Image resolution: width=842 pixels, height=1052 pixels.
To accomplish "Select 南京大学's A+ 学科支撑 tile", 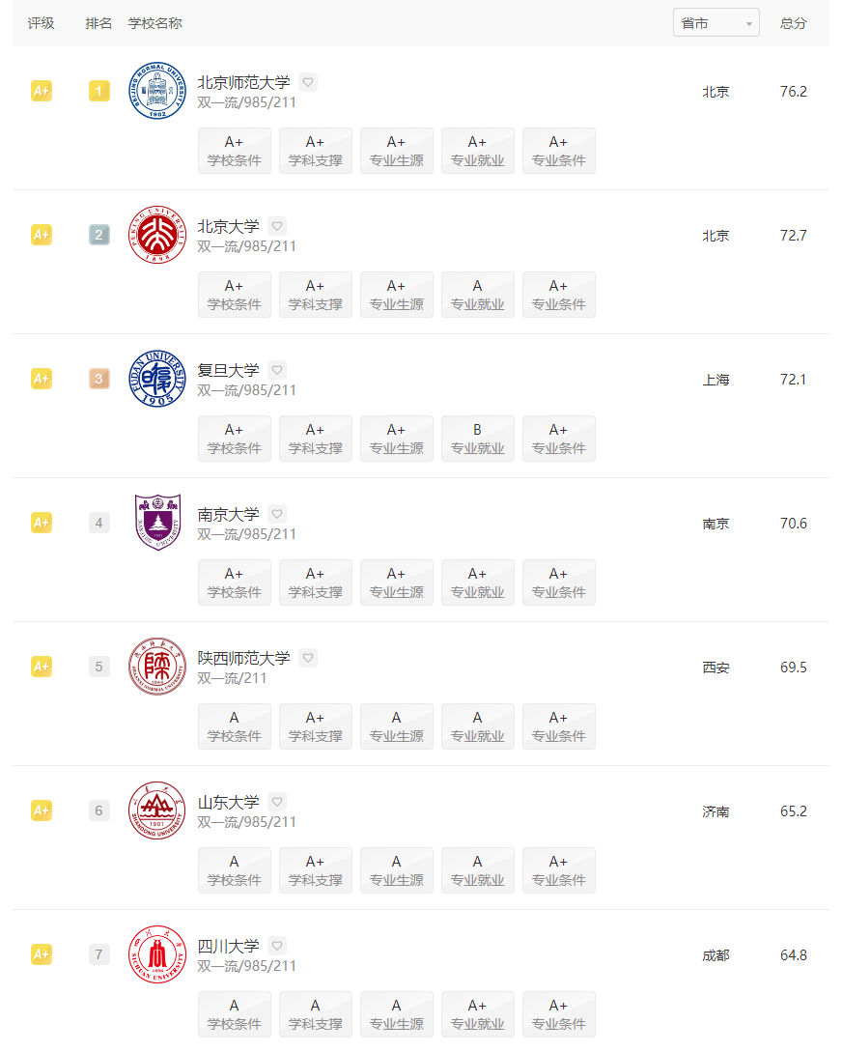I will click(315, 583).
